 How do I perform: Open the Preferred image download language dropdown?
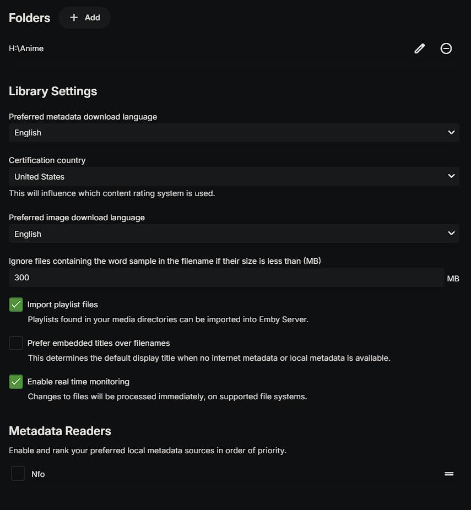(234, 234)
